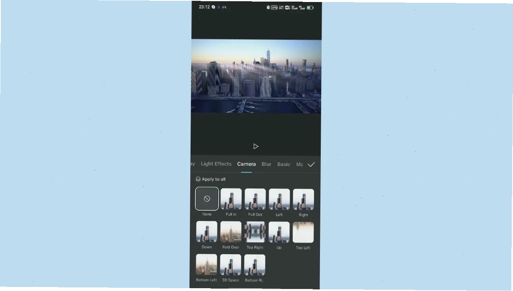Viewport: 513px width, 291px height.
Task: Tap the battery icon in status bar
Action: pos(310,8)
